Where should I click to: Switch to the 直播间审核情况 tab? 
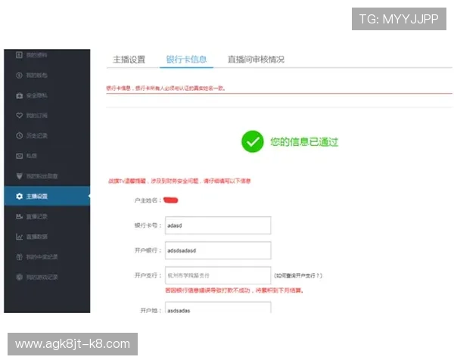click(x=256, y=59)
